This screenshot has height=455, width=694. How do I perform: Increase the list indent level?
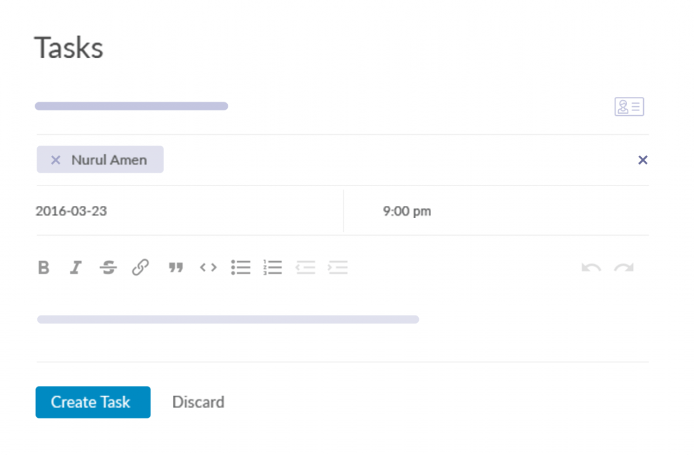tap(338, 267)
